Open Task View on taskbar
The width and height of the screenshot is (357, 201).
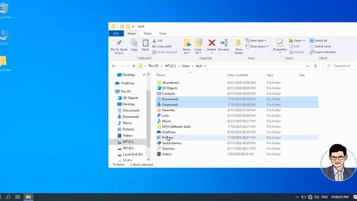tap(17, 197)
